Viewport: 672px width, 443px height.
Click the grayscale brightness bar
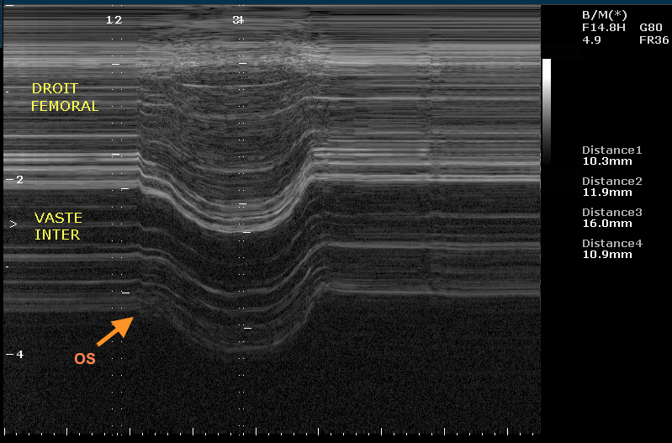pos(547,113)
